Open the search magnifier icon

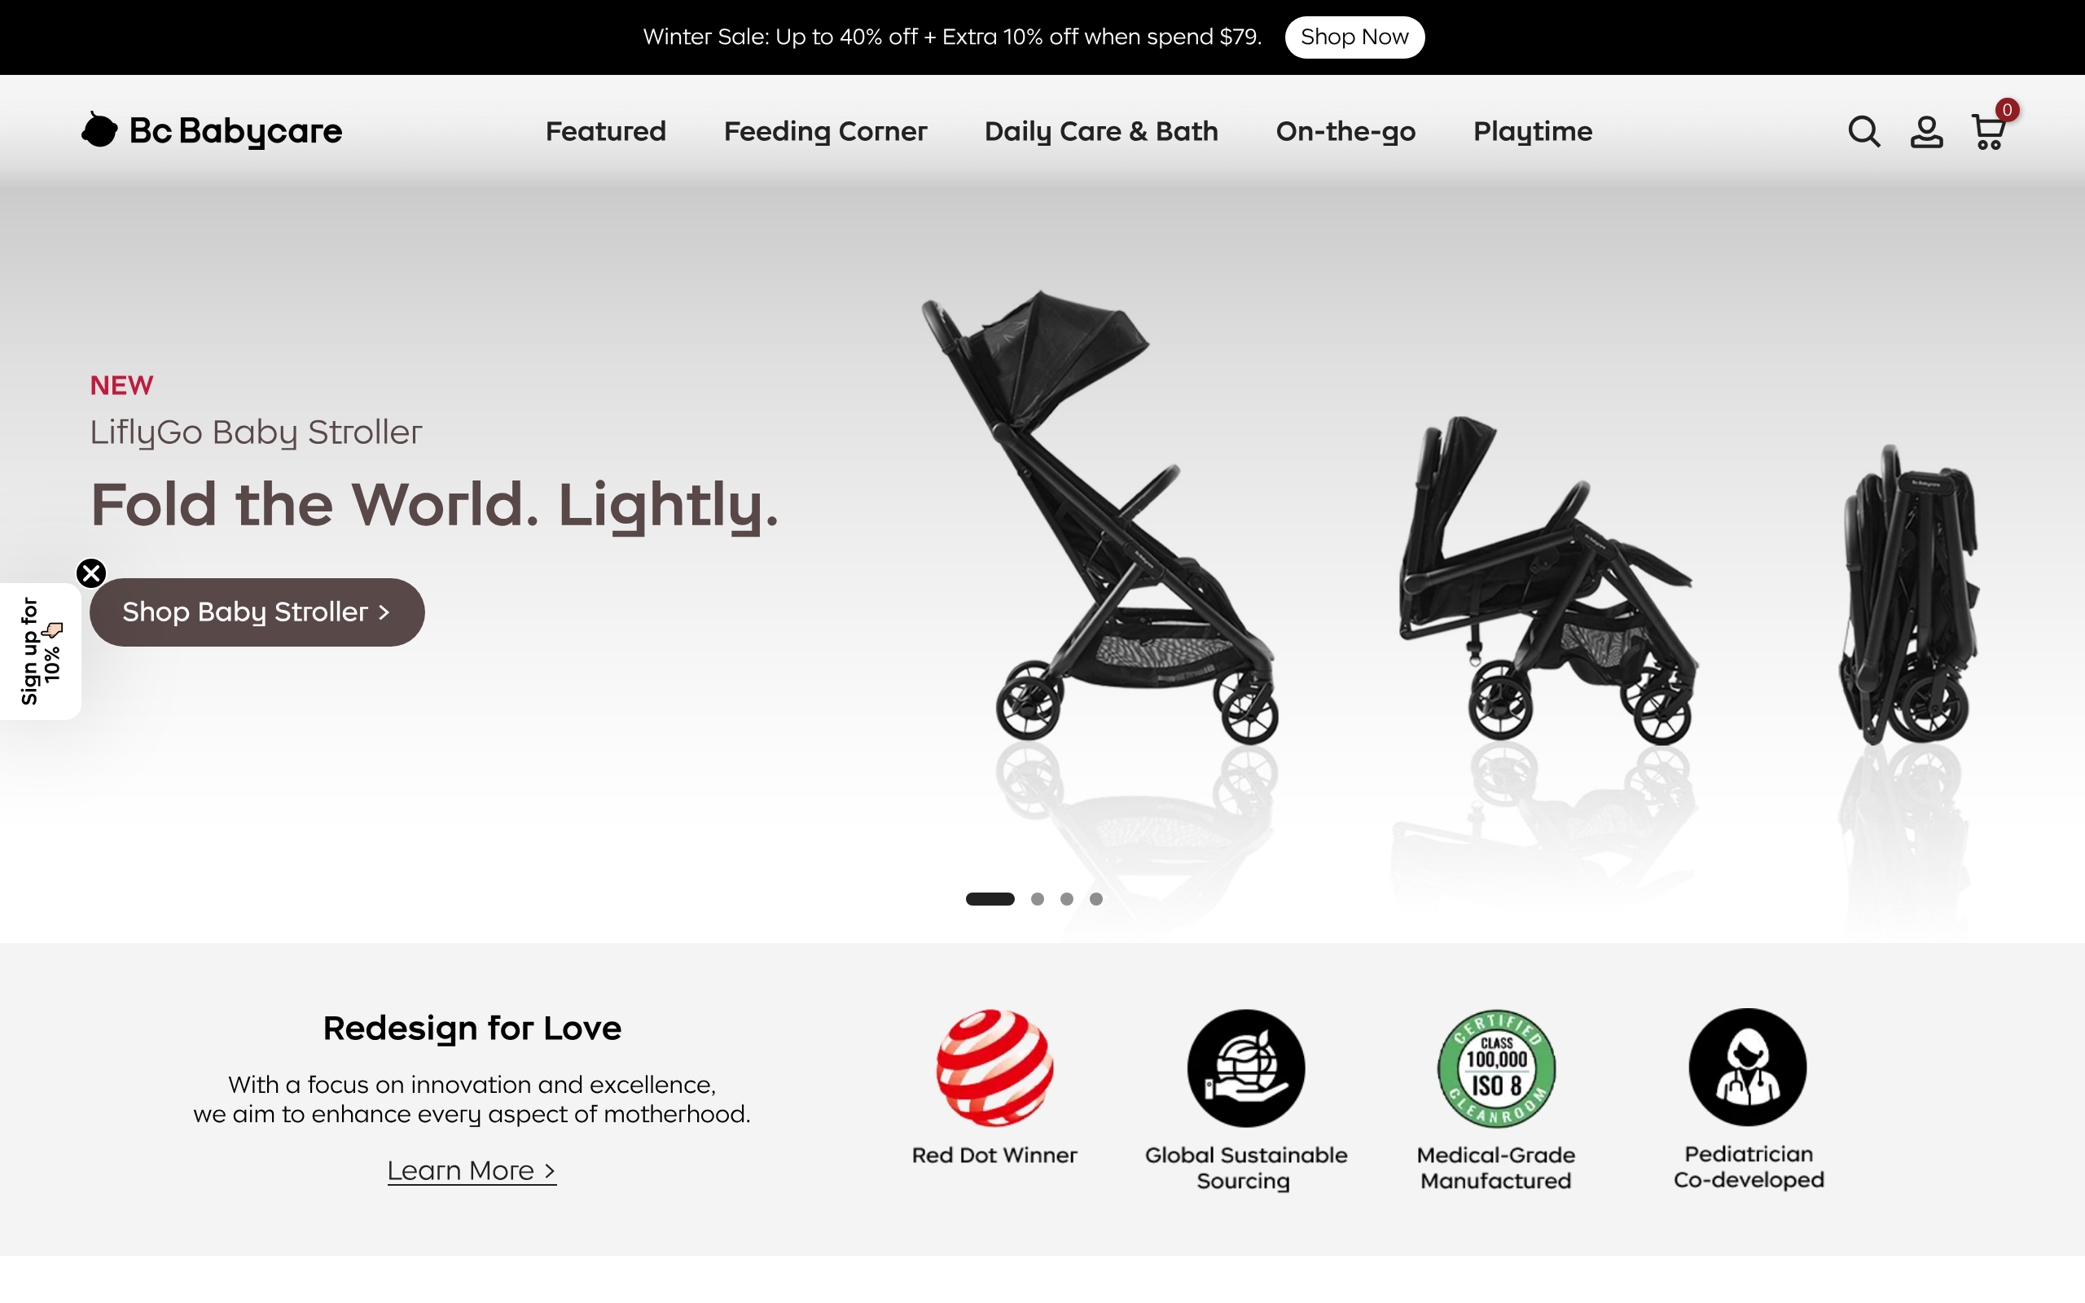[x=1863, y=132]
